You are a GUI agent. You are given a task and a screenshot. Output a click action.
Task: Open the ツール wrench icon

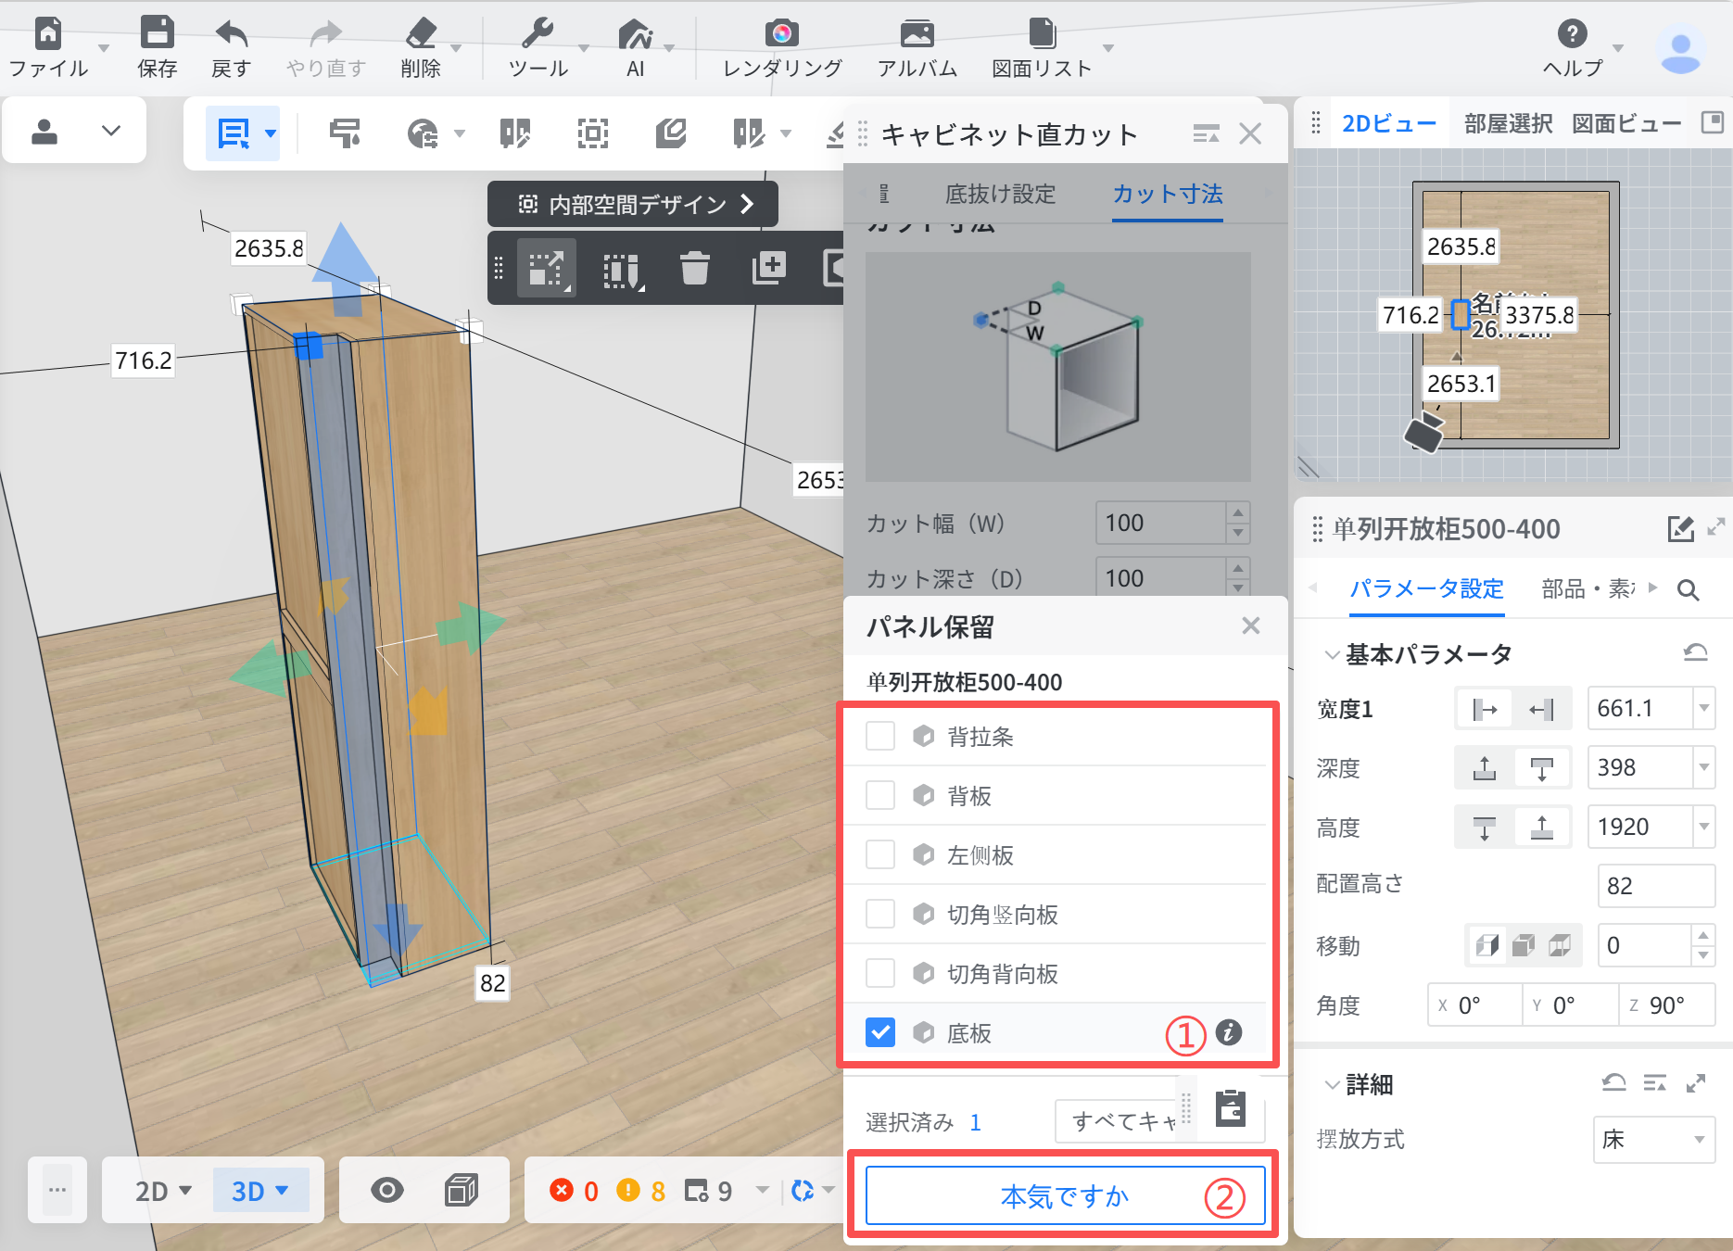pyautogui.click(x=538, y=33)
